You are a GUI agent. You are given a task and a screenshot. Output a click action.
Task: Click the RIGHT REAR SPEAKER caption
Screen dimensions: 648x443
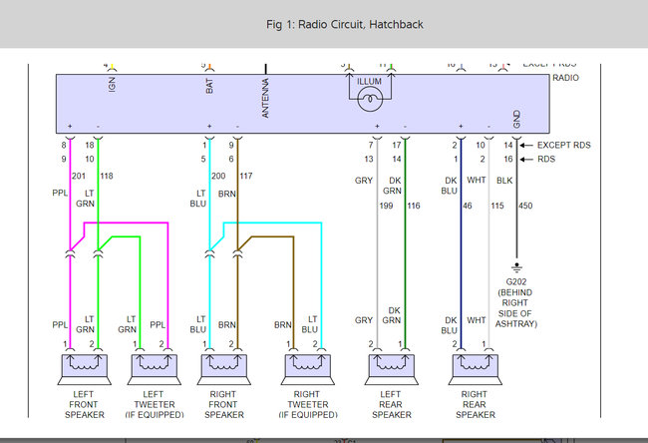(476, 404)
